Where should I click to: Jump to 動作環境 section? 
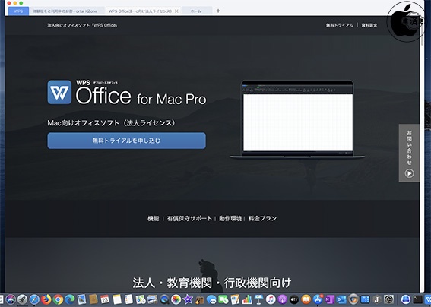pos(230,219)
